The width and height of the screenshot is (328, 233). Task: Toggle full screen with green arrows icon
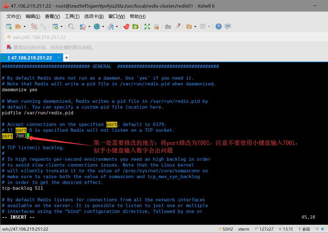point(147,27)
